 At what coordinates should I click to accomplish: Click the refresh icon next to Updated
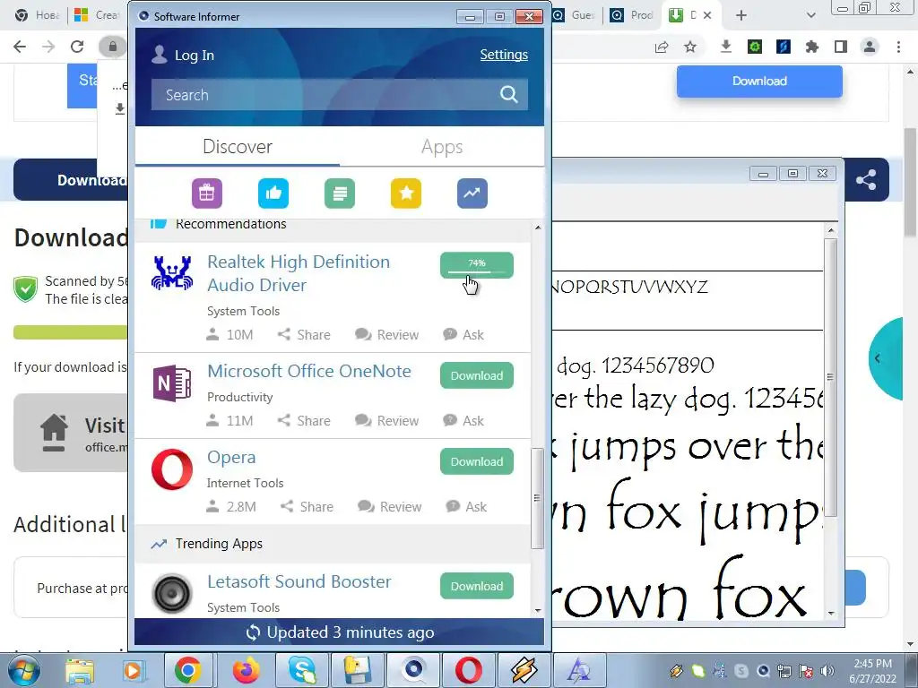click(x=253, y=632)
